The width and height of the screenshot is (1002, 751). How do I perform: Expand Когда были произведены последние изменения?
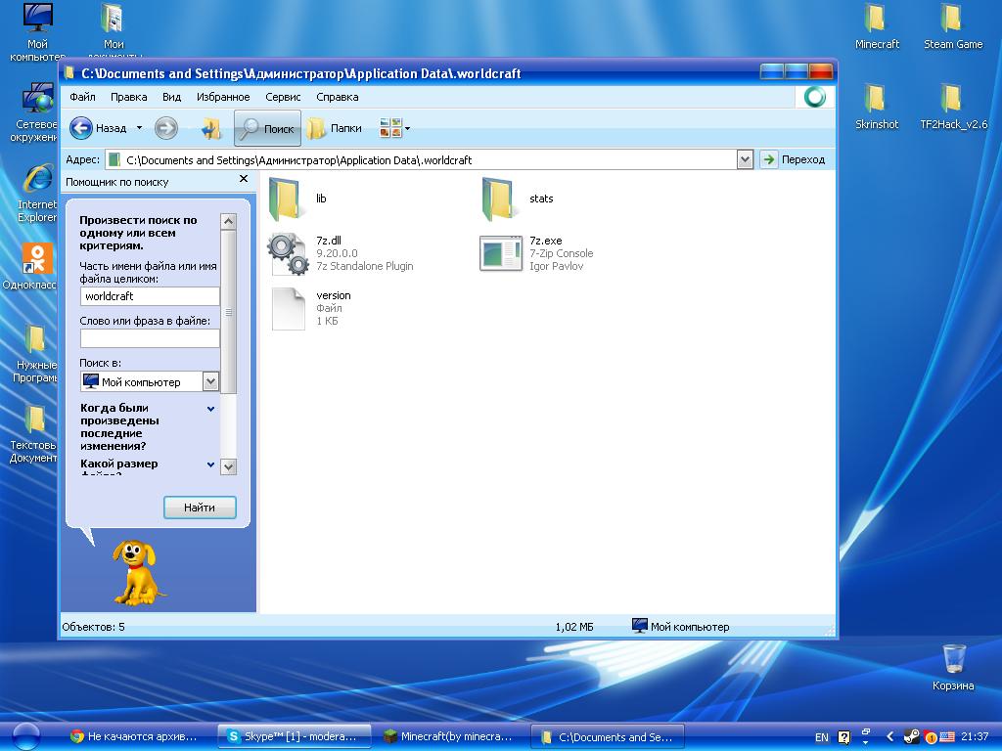coord(211,409)
